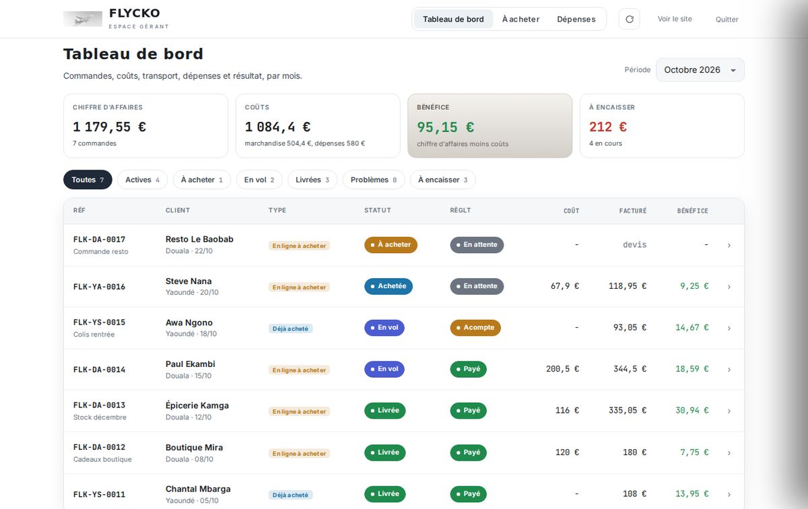This screenshot has height=509, width=808.
Task: Click Livrée status badge for Épicerie Kamga
Action: pyautogui.click(x=385, y=411)
